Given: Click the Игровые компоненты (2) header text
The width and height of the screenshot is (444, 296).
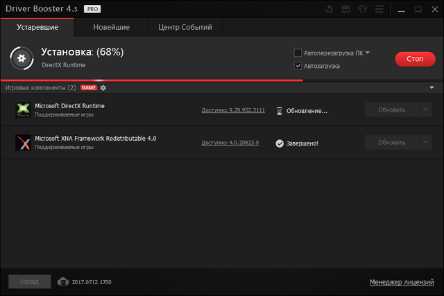Looking at the screenshot, I should 40,88.
